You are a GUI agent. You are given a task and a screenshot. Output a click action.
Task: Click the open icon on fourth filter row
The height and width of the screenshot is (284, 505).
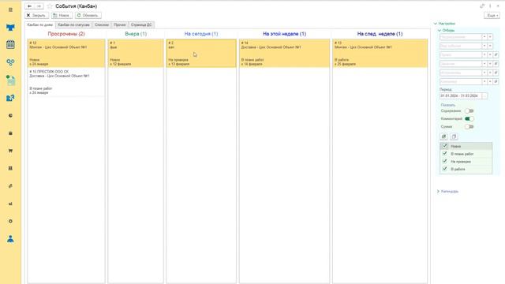496,64
